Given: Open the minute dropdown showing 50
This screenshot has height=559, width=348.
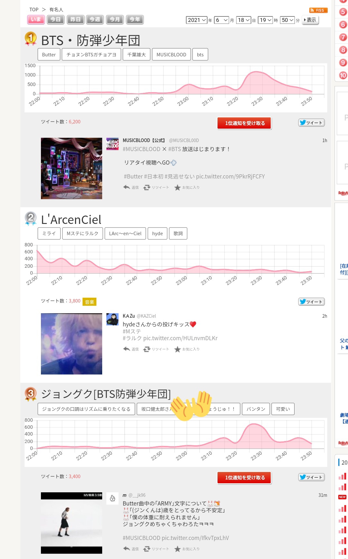Looking at the screenshot, I should pos(287,20).
